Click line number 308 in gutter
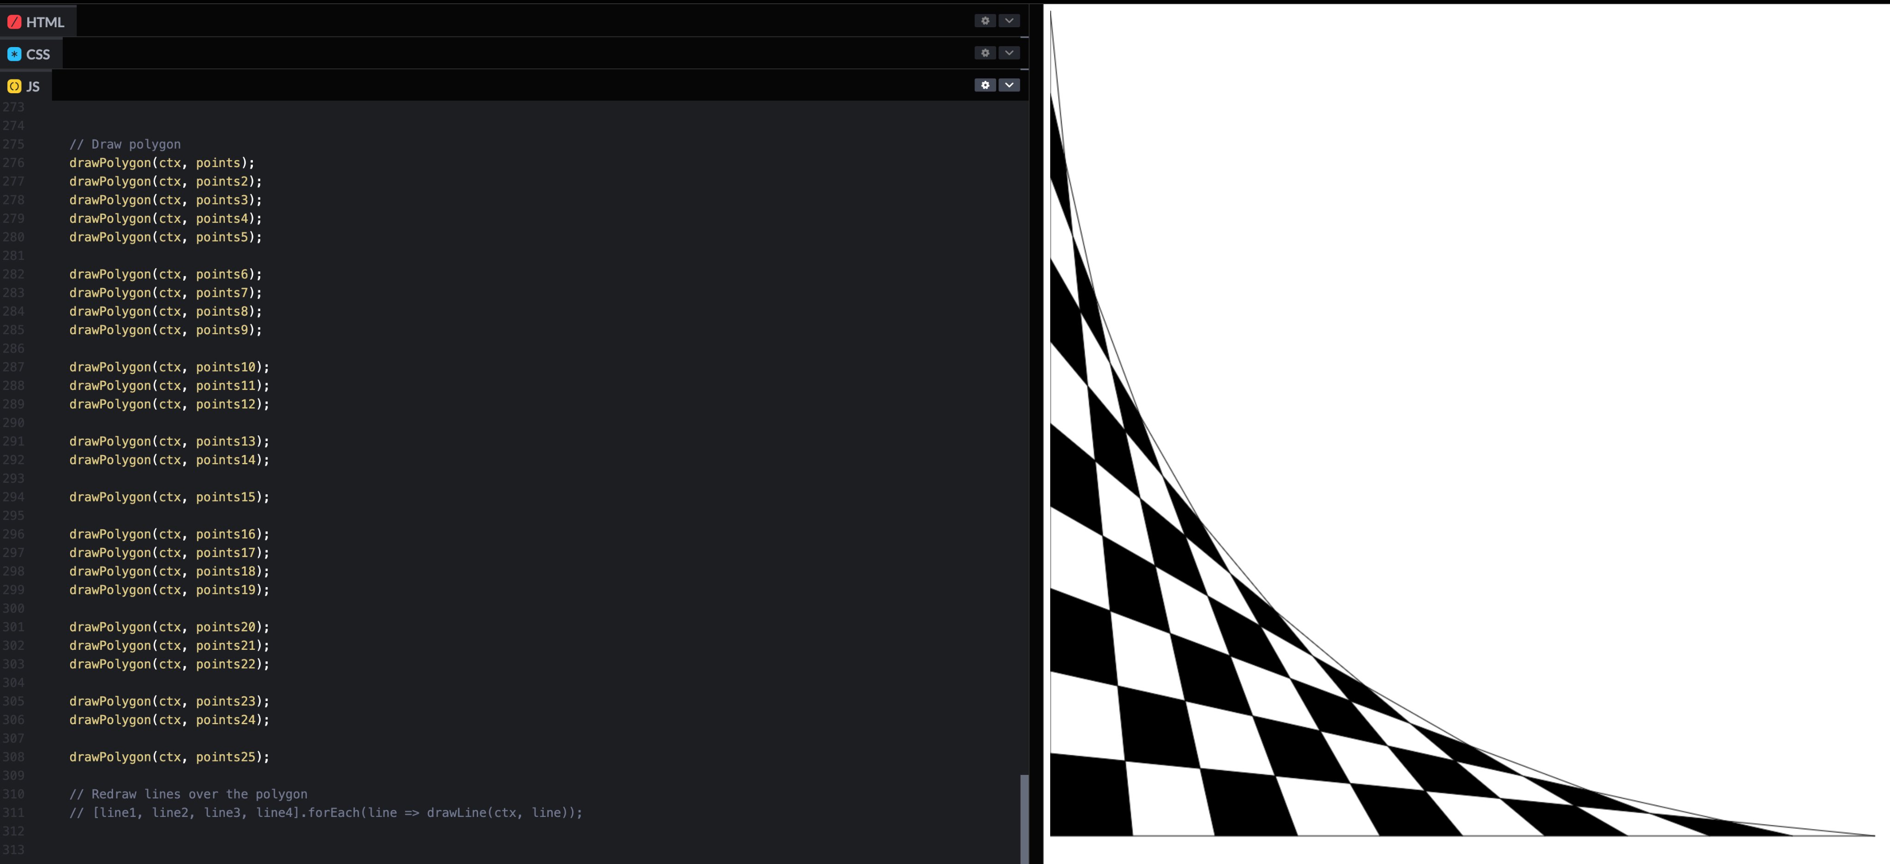This screenshot has height=864, width=1890. point(13,757)
